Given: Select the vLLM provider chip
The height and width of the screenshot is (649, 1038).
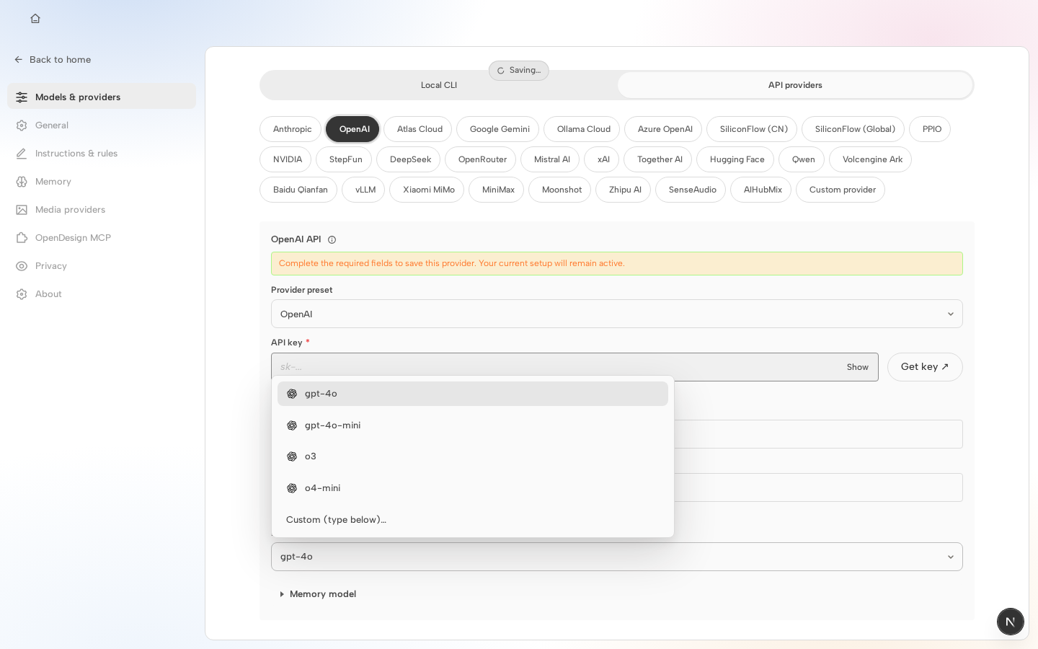Looking at the screenshot, I should point(363,190).
